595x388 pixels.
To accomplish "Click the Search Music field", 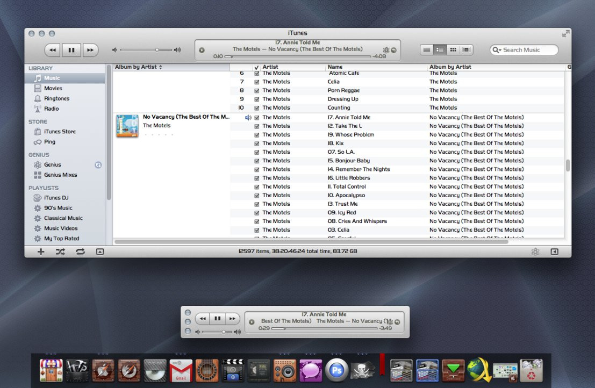I will click(524, 49).
